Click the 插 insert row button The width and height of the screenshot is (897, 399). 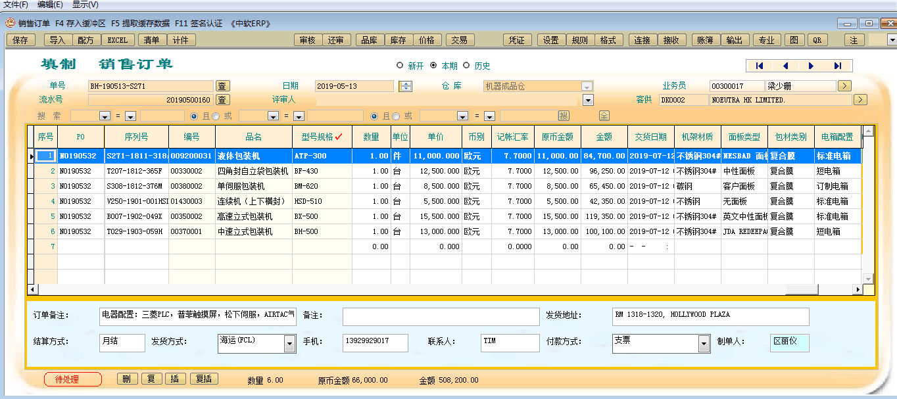click(x=175, y=379)
